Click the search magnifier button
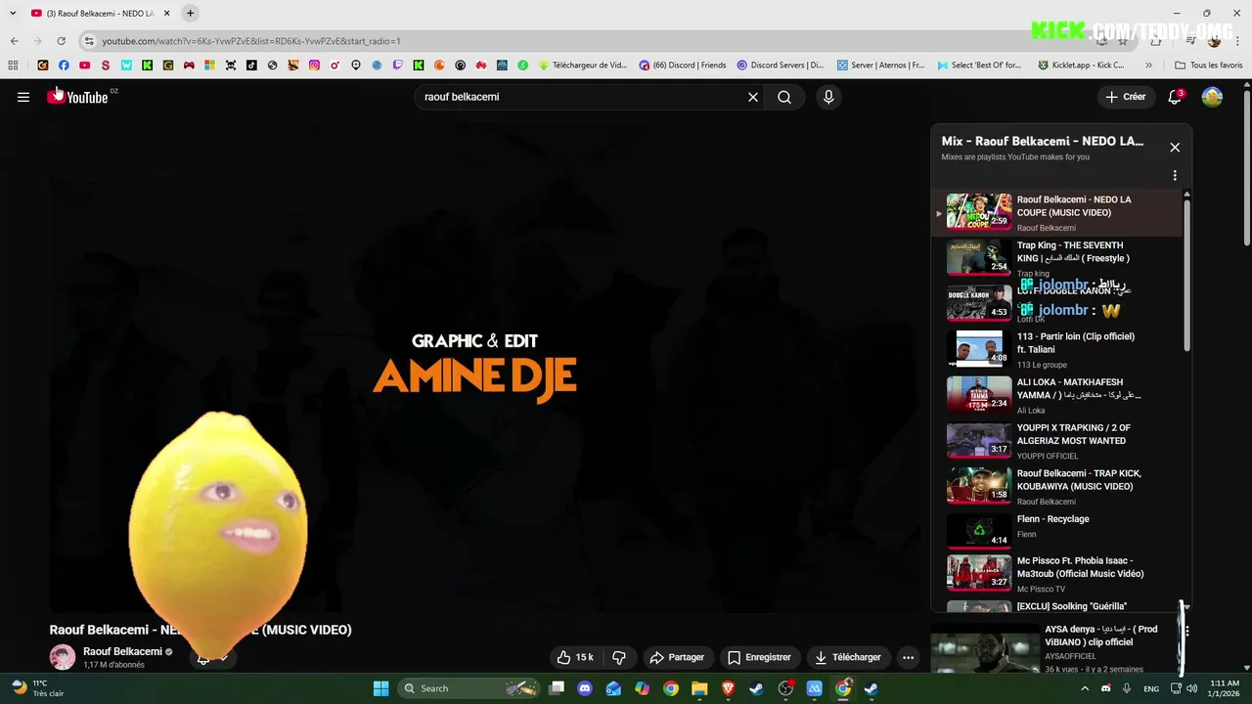The image size is (1252, 704). [784, 97]
